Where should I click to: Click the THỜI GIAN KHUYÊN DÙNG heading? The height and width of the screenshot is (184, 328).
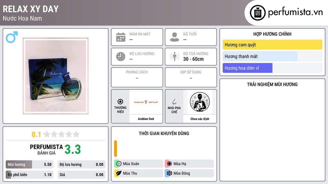point(164,134)
